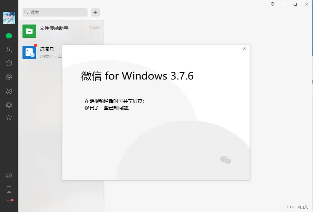The image size is (313, 212).
Task: Open the Top Stories hexagon icon
Action: [9, 105]
